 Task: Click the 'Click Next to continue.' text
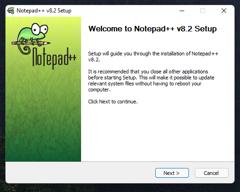[x=113, y=102]
